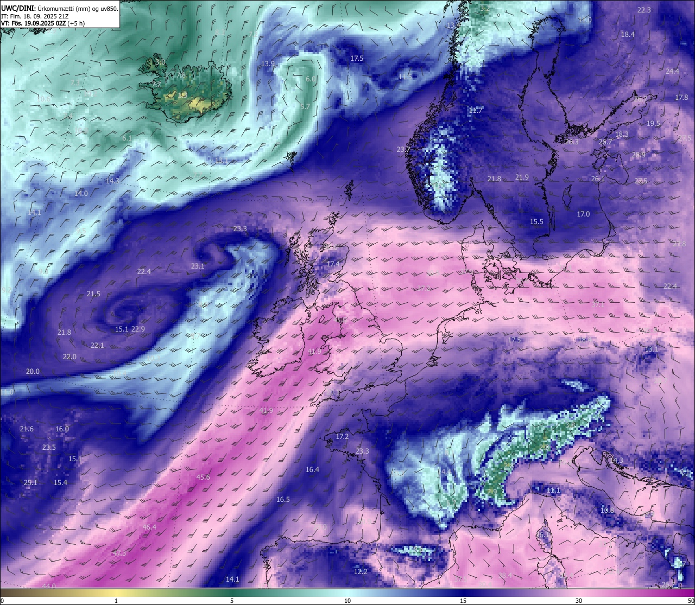Click the map value '16.0'
The image size is (695, 605).
[x=62, y=429]
